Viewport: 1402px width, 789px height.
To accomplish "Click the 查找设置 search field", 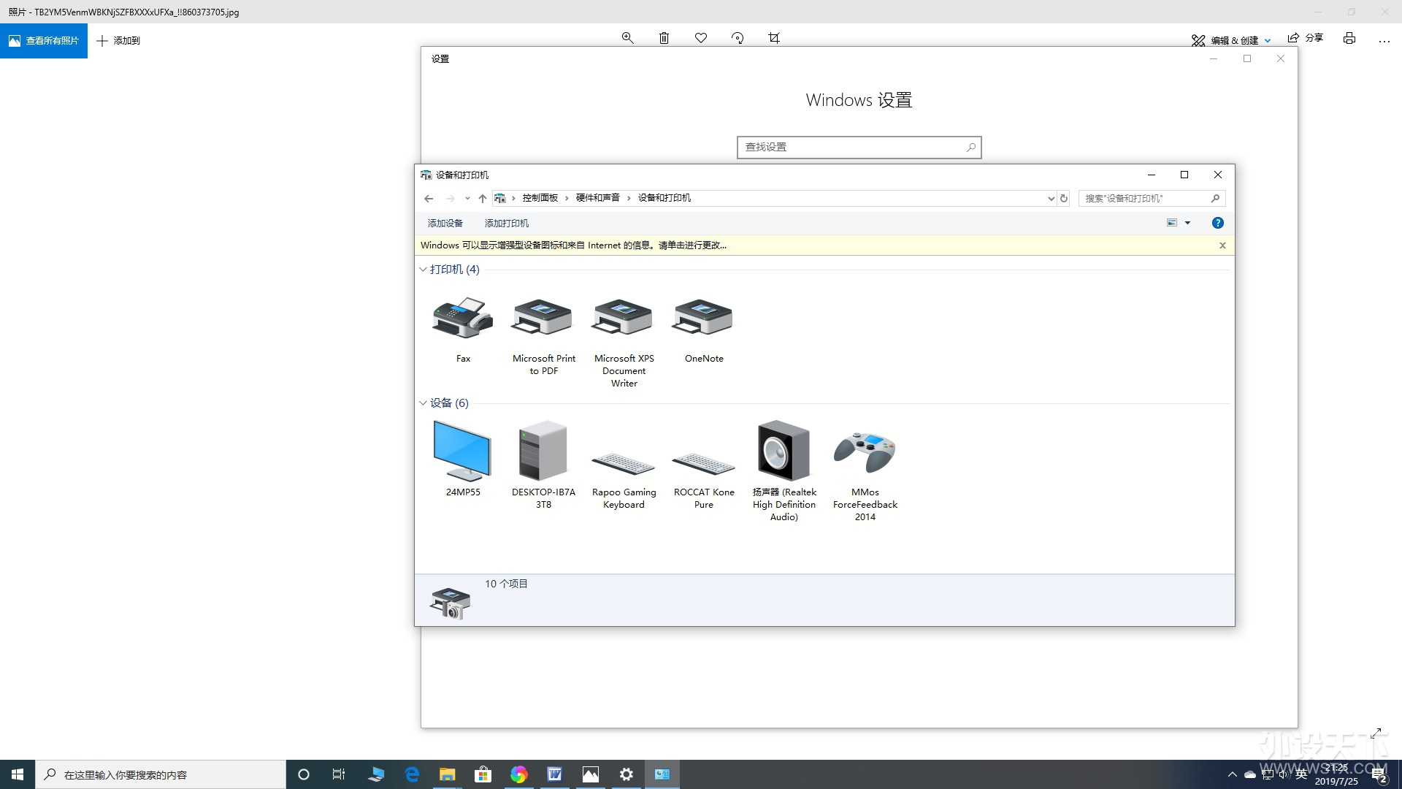I will point(859,147).
